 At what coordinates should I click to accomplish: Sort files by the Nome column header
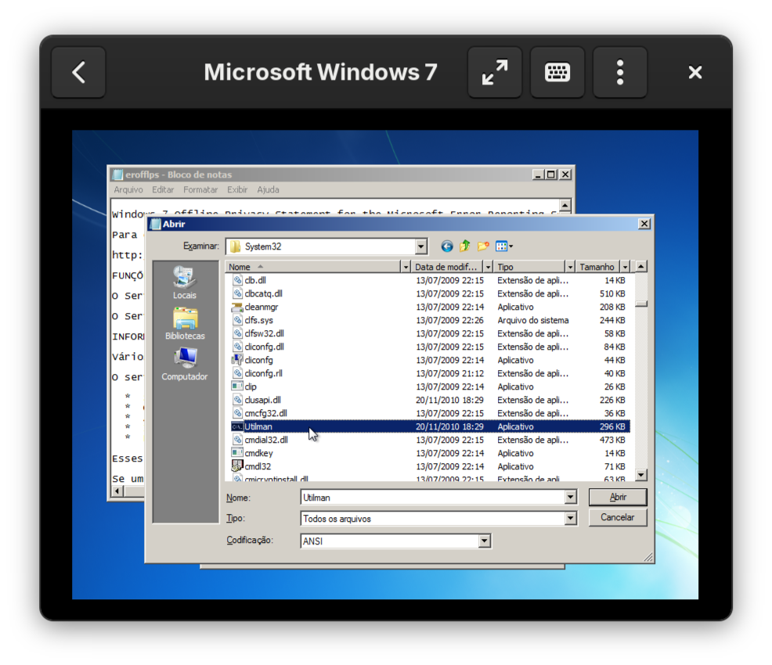click(x=313, y=267)
